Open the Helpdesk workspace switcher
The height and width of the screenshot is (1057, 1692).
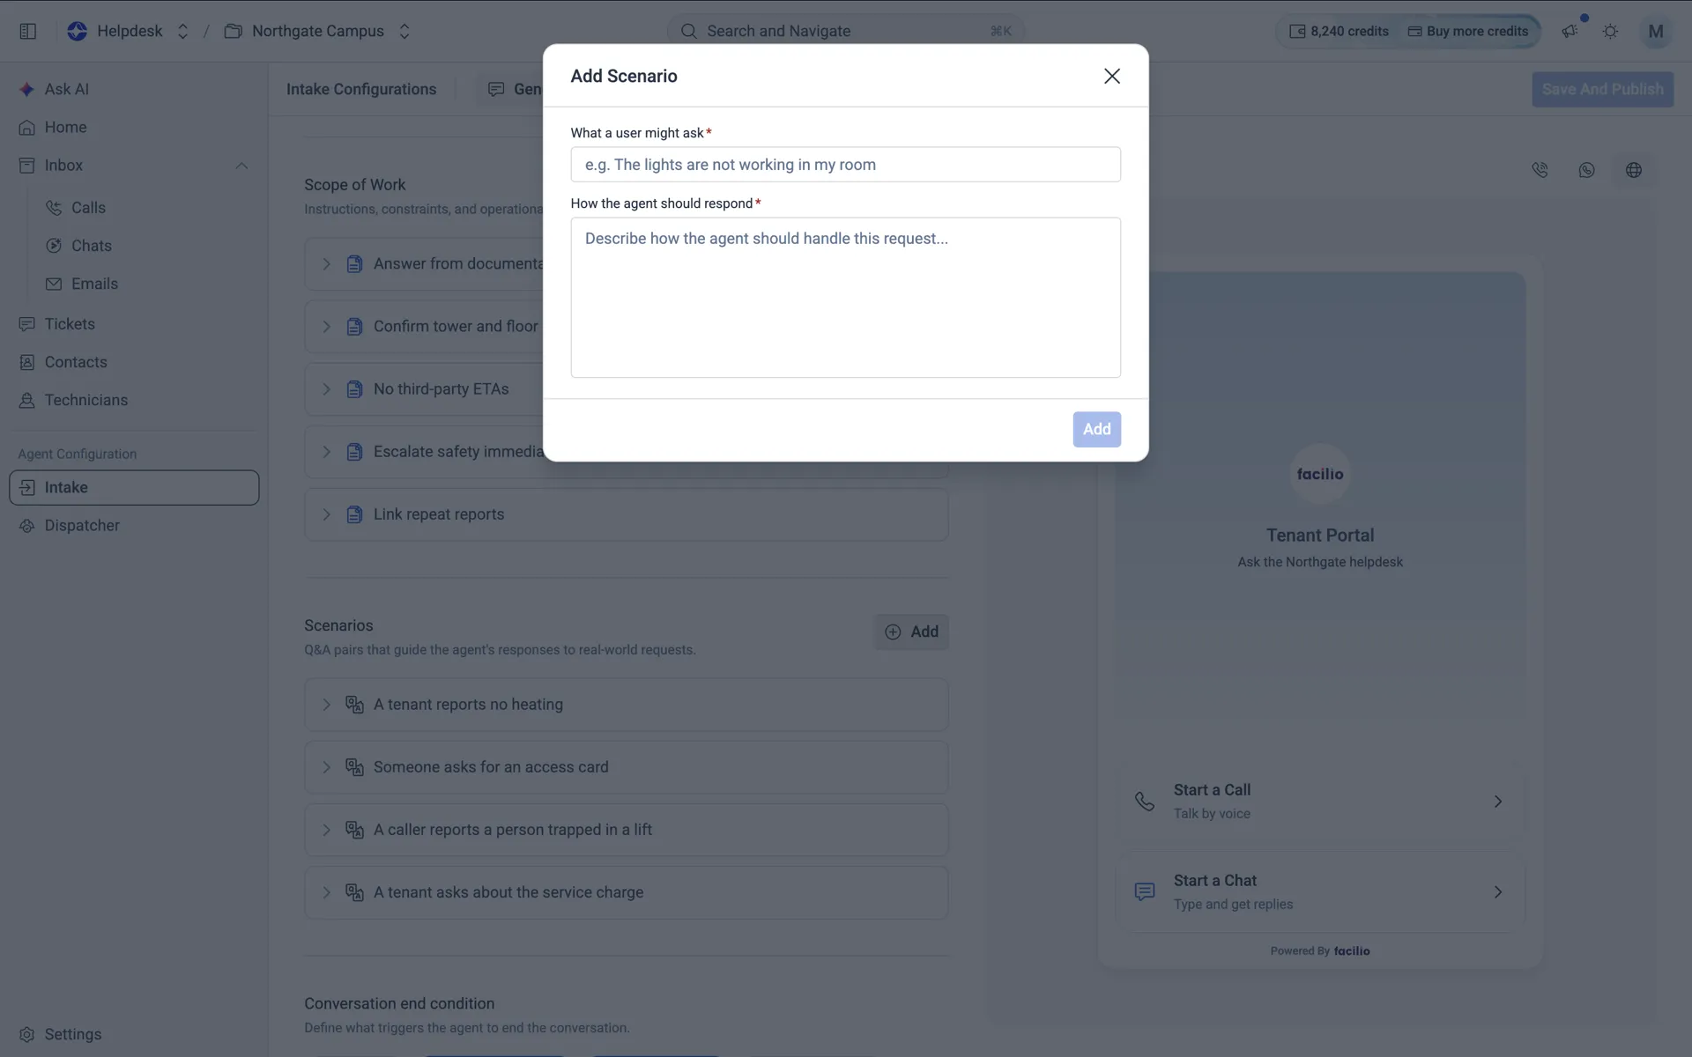[x=182, y=31]
